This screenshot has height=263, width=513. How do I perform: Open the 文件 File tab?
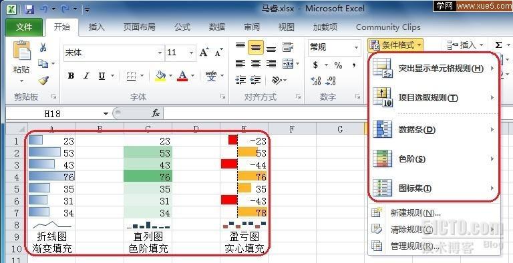[24, 27]
